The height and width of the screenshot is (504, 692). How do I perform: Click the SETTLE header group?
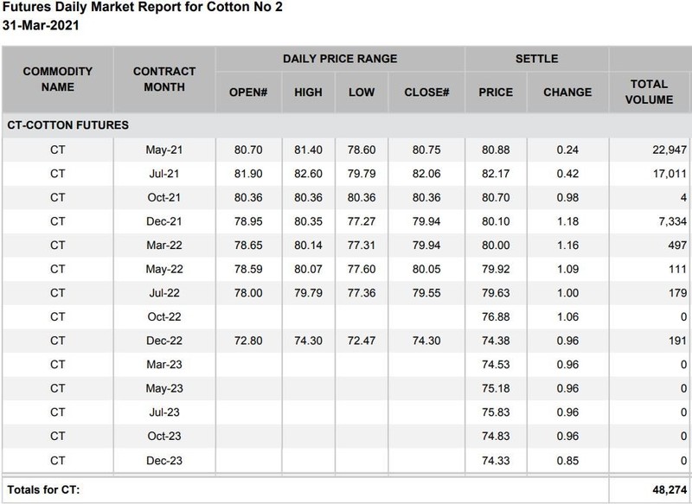point(536,59)
